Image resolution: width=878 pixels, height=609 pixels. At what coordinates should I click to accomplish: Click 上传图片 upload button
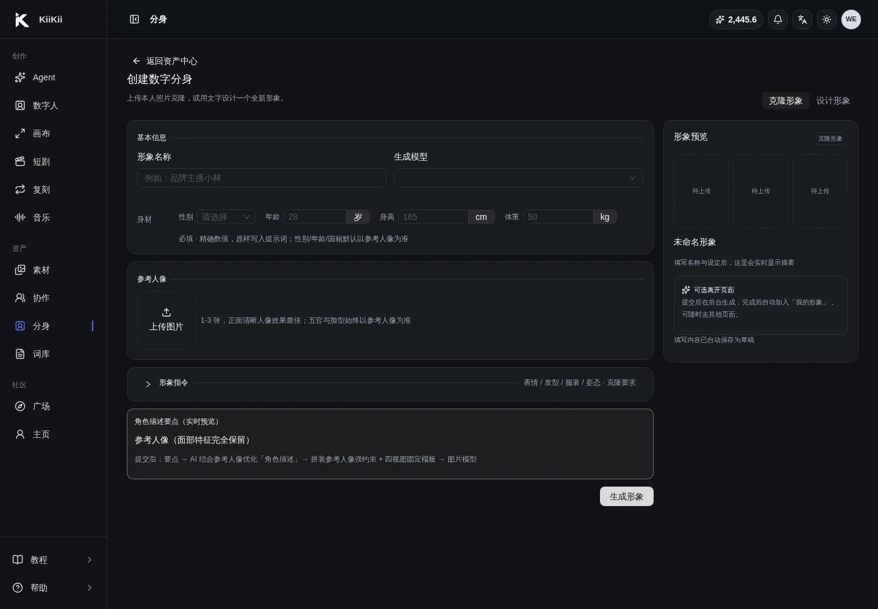tap(166, 320)
